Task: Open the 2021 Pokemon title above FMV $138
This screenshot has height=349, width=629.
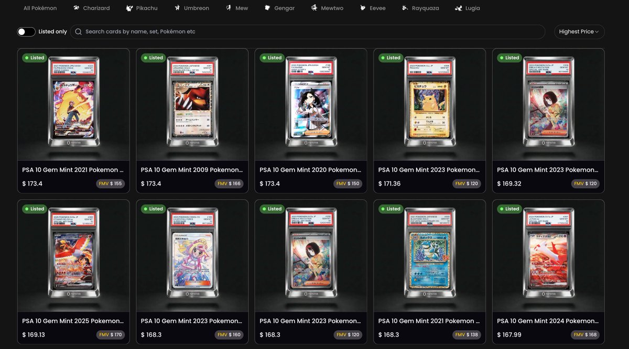Action: [x=429, y=321]
